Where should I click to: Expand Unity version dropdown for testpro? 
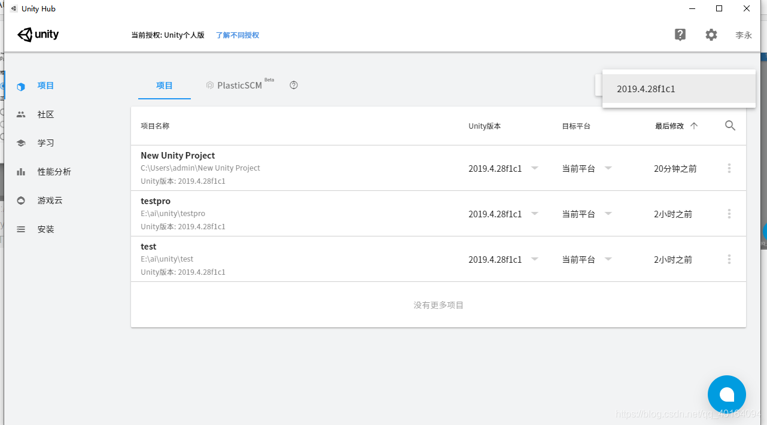coord(535,214)
